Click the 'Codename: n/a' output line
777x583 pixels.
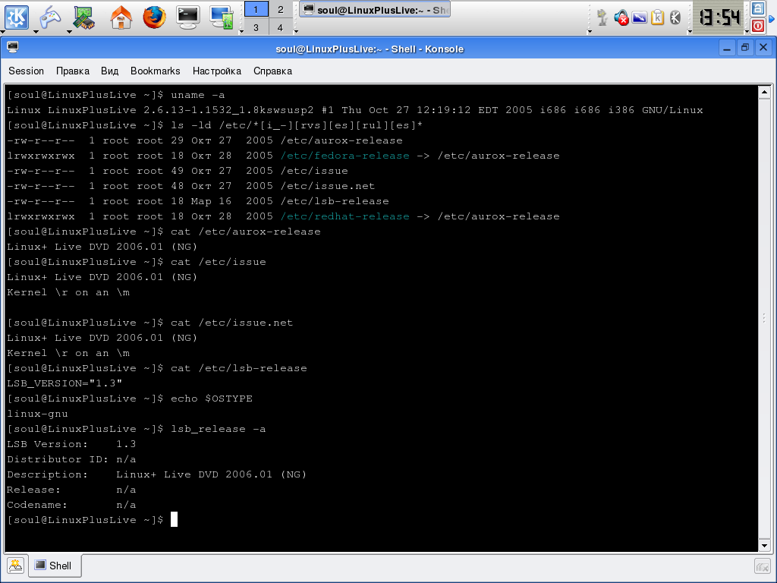tap(71, 505)
